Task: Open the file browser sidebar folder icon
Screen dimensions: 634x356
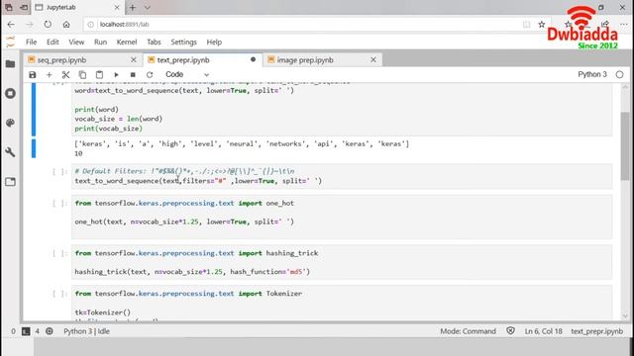Action: coord(11,64)
